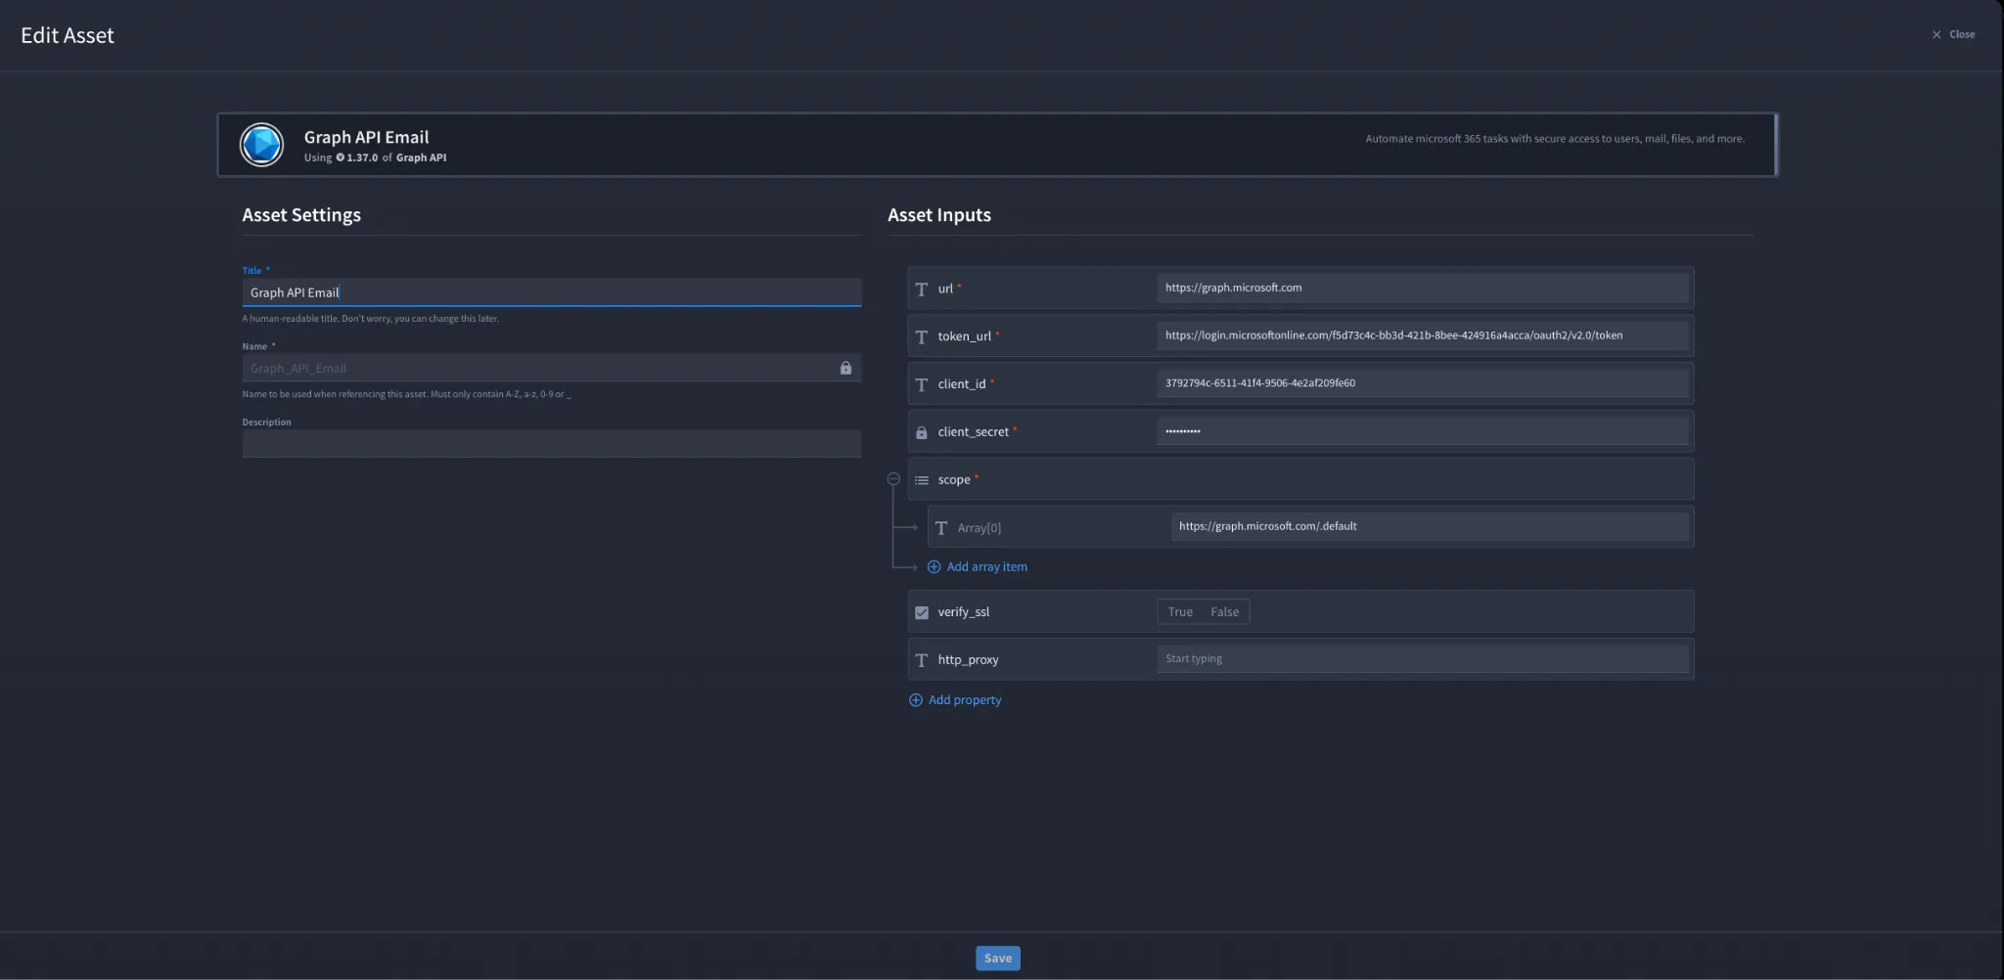Click the Asset Inputs heading

tap(939, 215)
